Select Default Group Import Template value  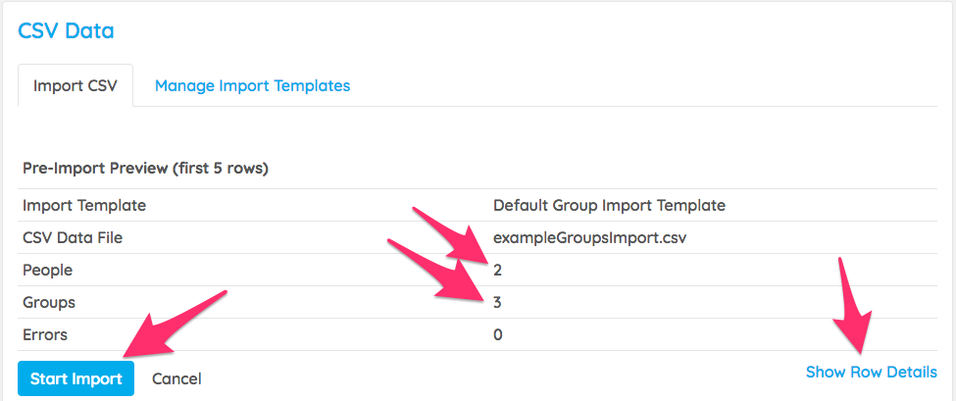point(609,205)
